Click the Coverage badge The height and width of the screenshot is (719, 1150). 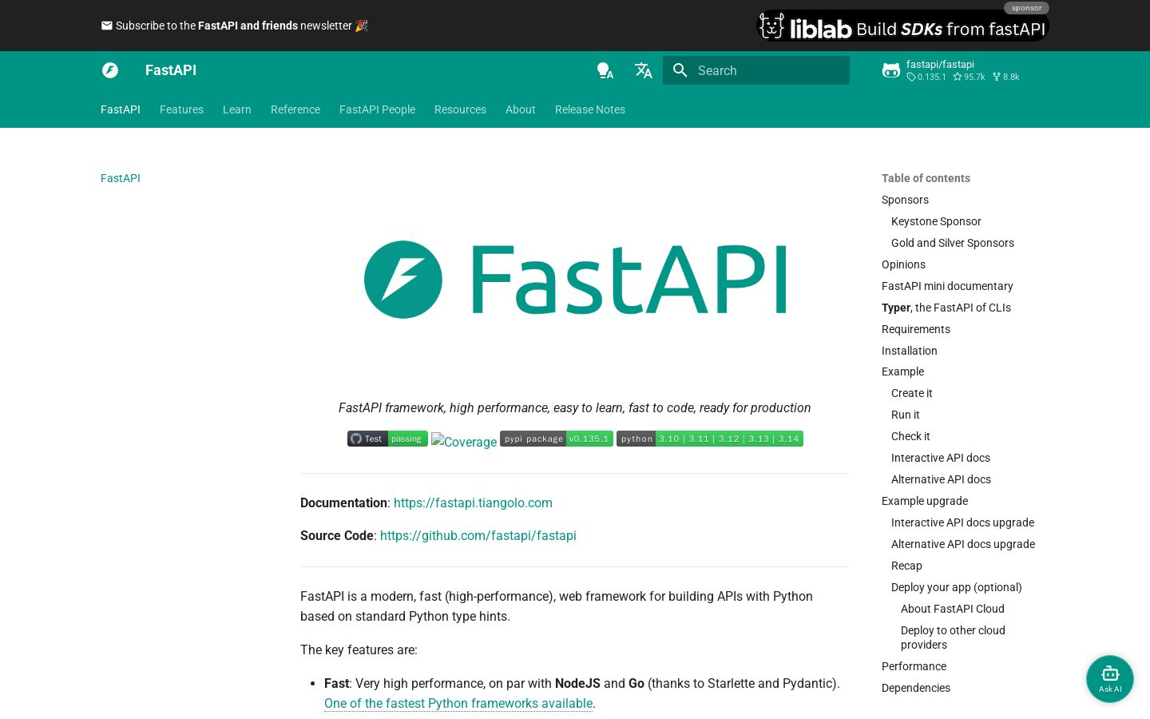pos(464,441)
